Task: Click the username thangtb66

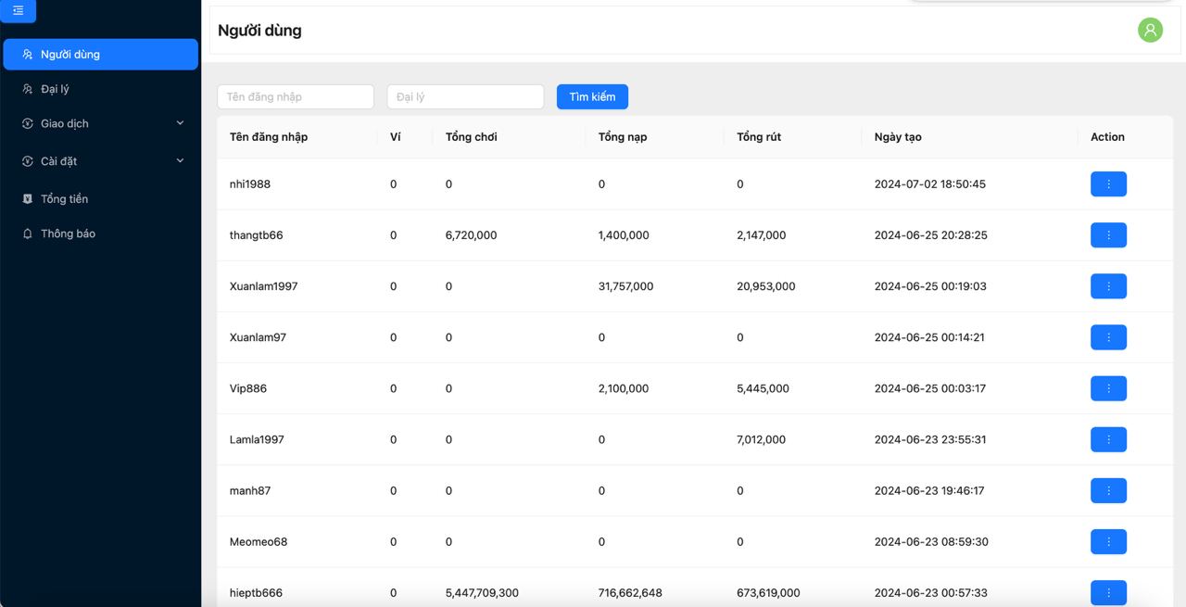Action: [257, 235]
